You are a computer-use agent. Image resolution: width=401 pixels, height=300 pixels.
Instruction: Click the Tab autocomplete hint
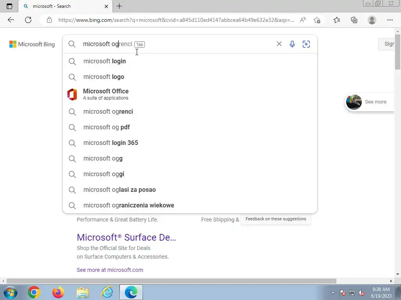[140, 45]
